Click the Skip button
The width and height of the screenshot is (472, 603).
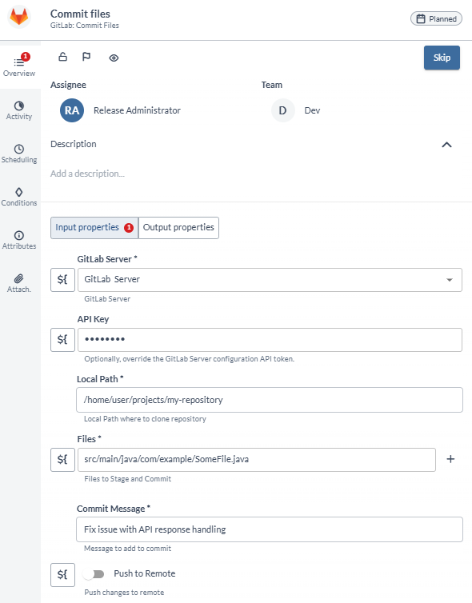pyautogui.click(x=442, y=58)
